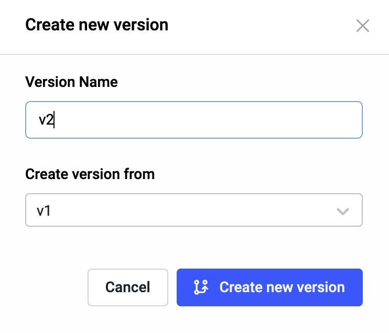Confirm with the blue Create new version button

[269, 287]
